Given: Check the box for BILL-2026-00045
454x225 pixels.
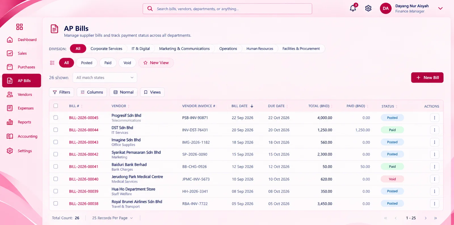Looking at the screenshot, I should point(56,117).
